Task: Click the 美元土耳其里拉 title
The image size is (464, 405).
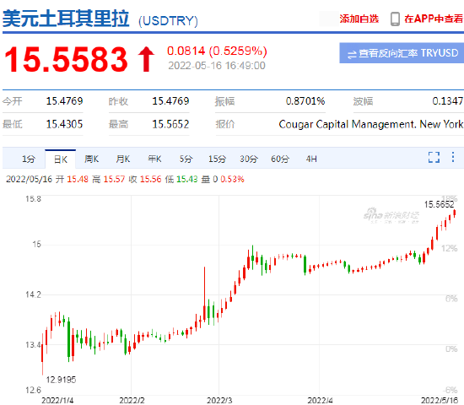Action: click(x=66, y=19)
